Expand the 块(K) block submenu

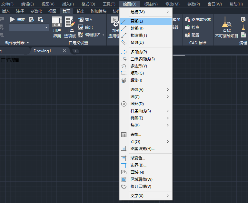146,125
